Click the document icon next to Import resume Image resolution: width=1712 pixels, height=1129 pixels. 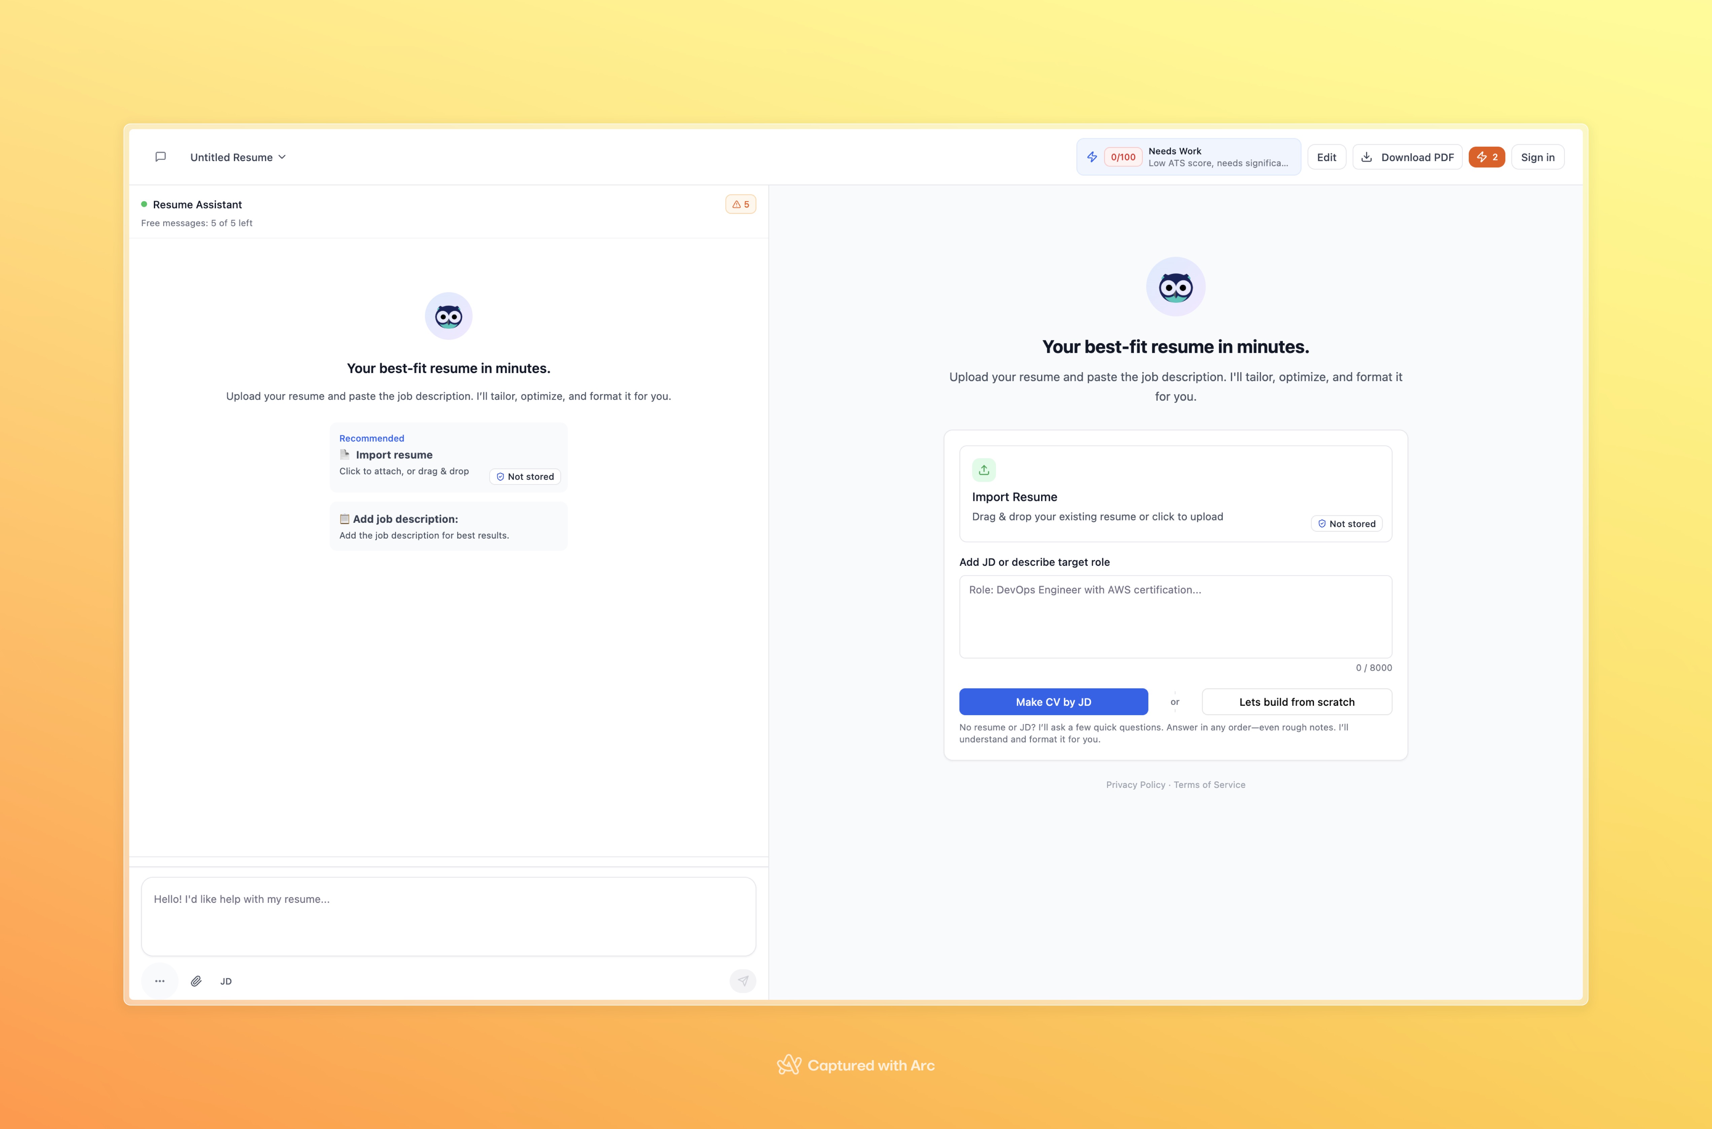tap(344, 454)
